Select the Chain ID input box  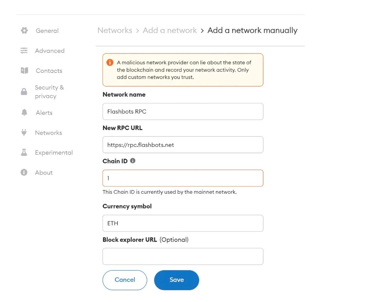click(x=183, y=178)
